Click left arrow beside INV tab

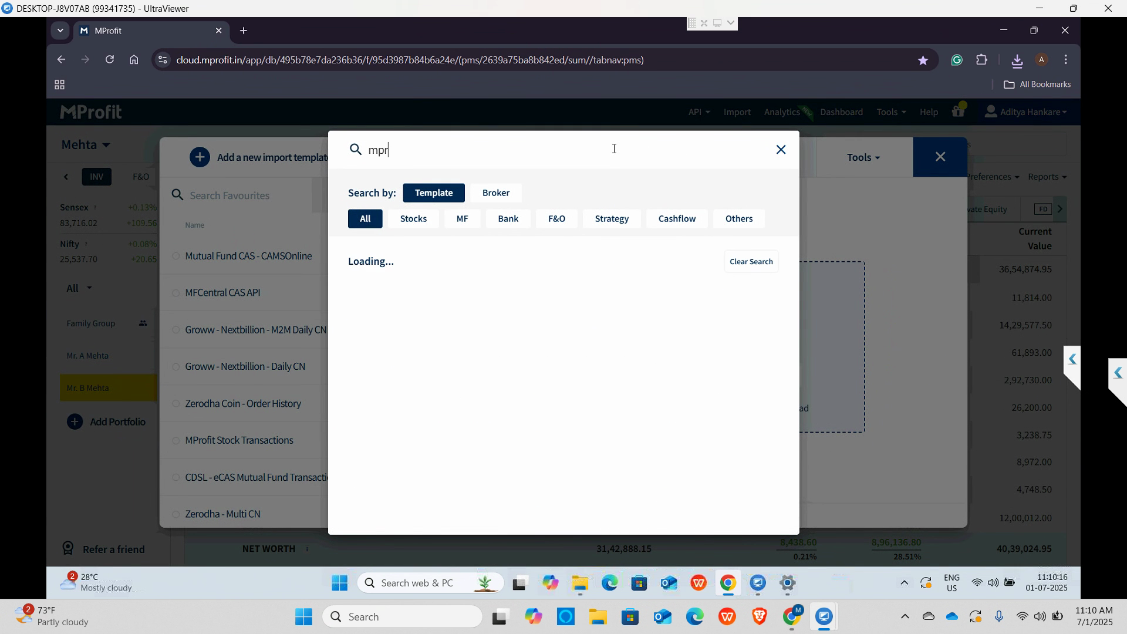click(x=66, y=177)
